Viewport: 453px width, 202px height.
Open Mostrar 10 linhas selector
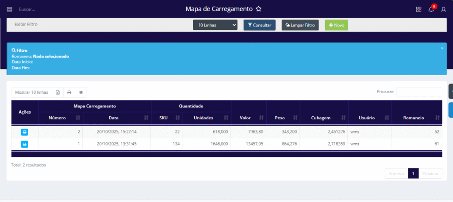[x=31, y=92]
